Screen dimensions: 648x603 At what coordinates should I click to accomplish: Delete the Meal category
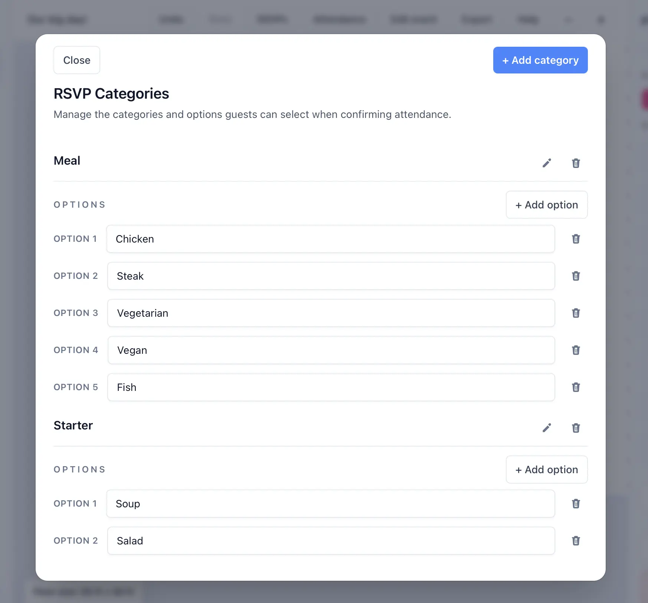(576, 163)
